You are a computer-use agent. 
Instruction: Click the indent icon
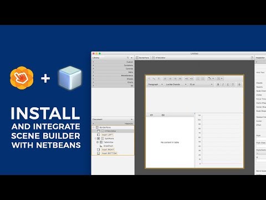coord(192,78)
